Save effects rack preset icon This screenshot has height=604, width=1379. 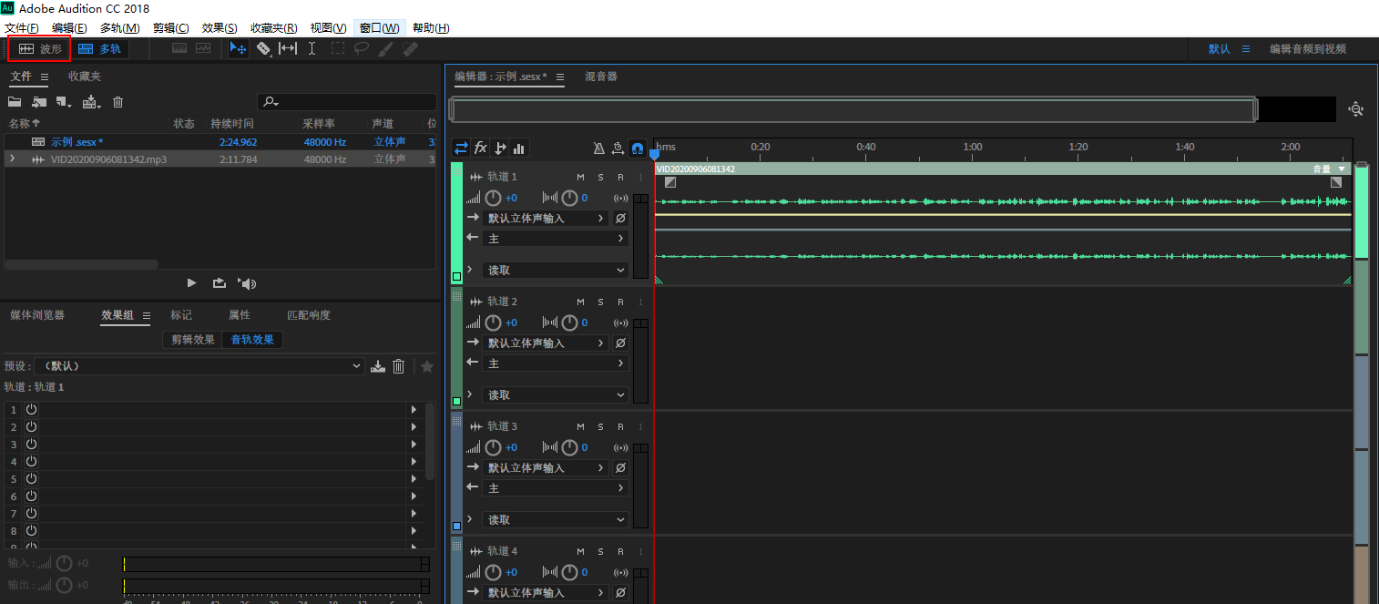pos(379,366)
